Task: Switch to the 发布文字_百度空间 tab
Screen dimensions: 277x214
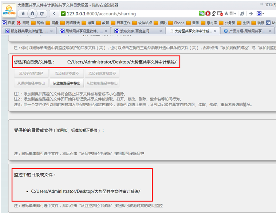Action: [135, 31]
